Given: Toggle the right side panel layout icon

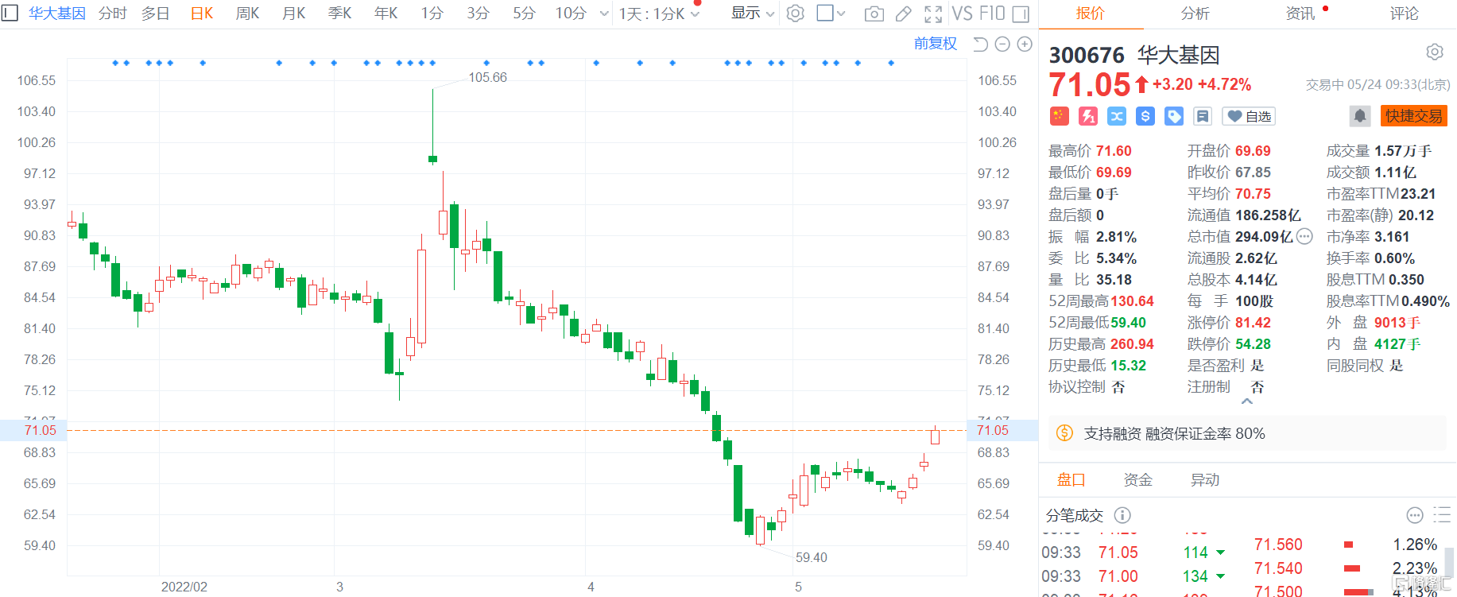Looking at the screenshot, I should coord(1021,14).
